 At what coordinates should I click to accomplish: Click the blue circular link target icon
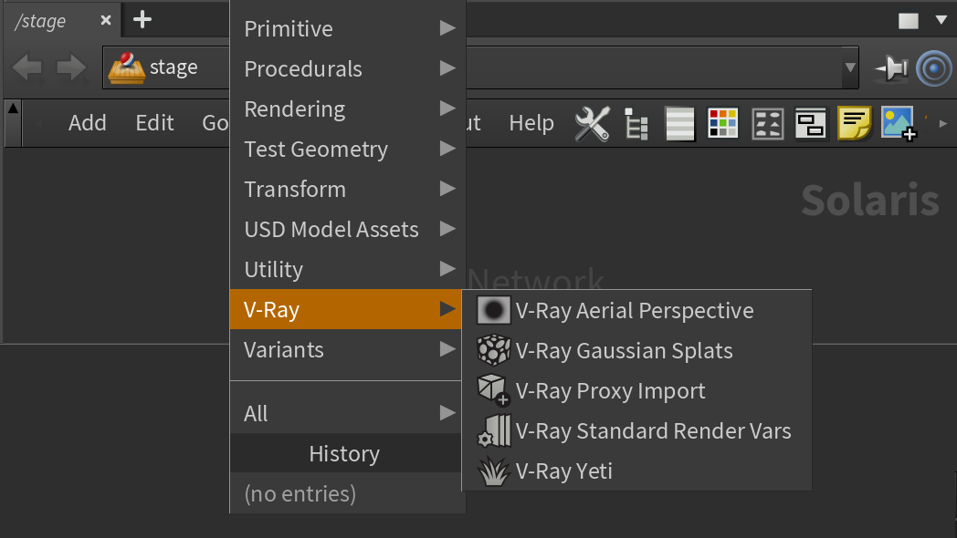(934, 68)
